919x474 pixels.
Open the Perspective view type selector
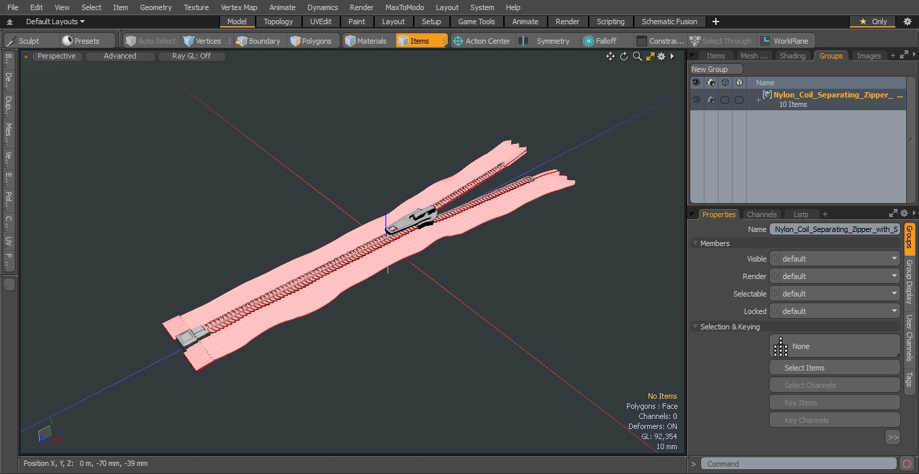(x=57, y=56)
